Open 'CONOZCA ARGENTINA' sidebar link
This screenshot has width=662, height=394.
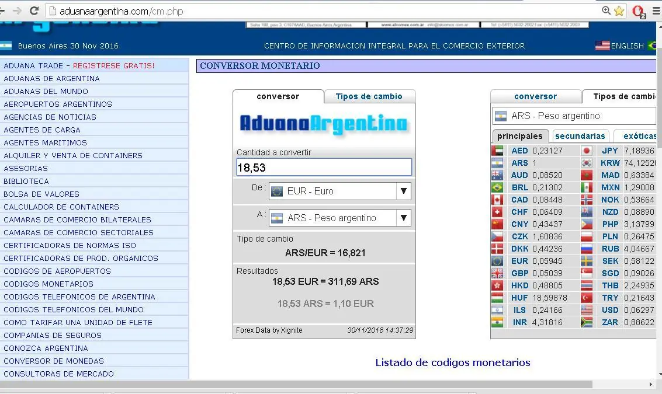[46, 348]
